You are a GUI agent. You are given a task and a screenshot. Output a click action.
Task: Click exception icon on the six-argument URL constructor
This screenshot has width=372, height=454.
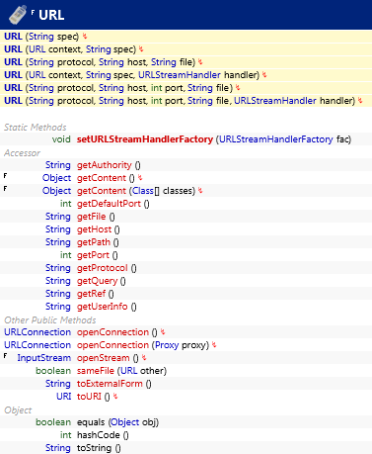click(x=360, y=100)
